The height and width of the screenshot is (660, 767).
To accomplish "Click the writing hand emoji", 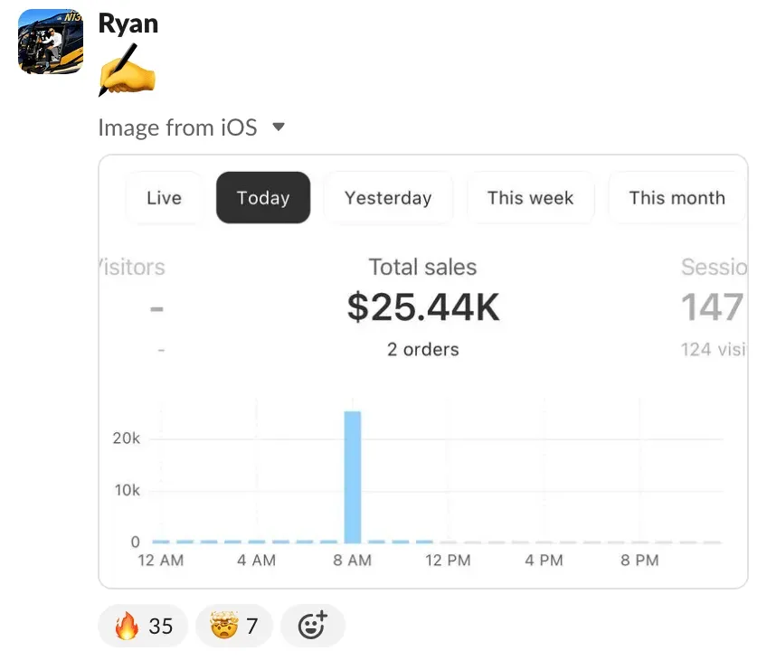I will [x=127, y=71].
